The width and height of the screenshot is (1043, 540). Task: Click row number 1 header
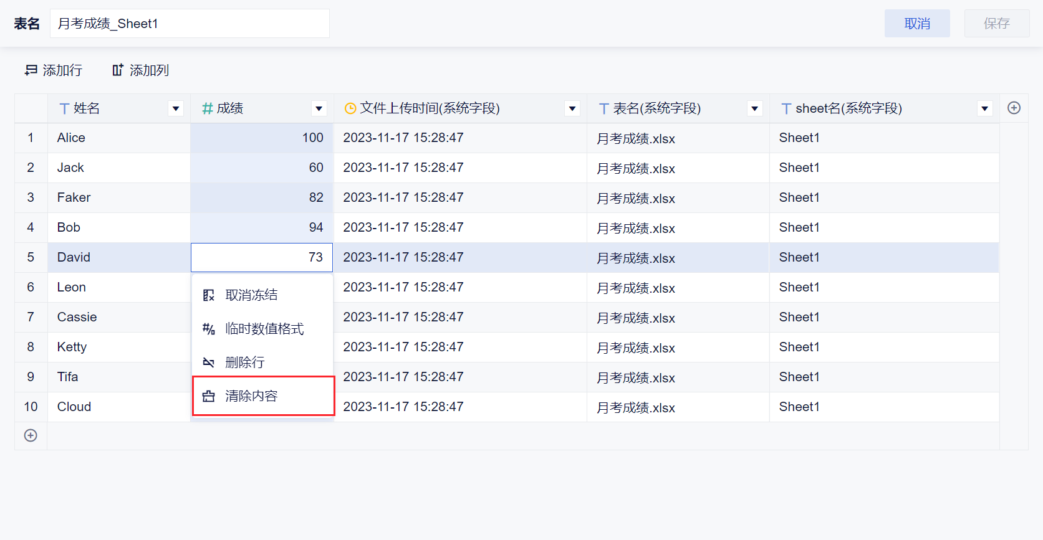pos(31,138)
